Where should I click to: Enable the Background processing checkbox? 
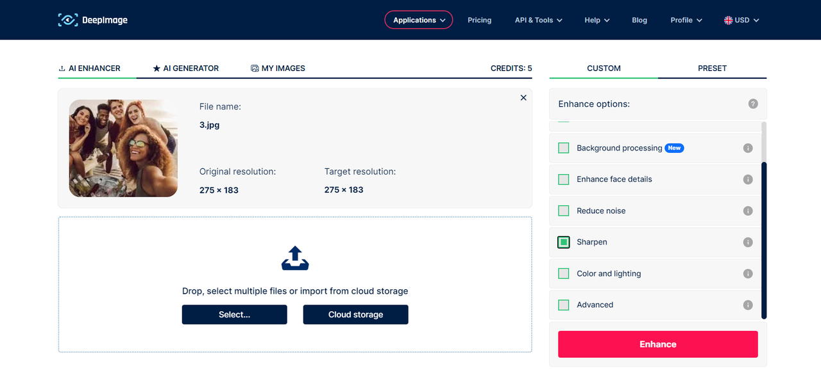coord(564,148)
